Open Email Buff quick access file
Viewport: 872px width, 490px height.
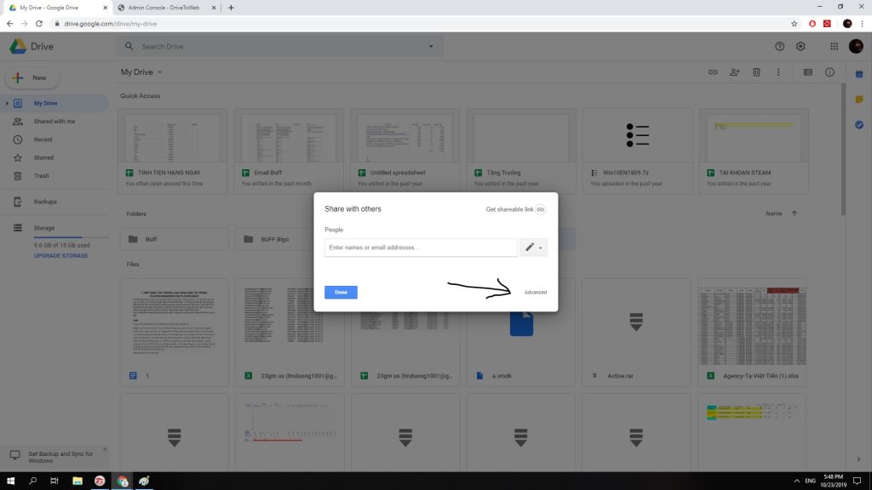click(x=289, y=151)
